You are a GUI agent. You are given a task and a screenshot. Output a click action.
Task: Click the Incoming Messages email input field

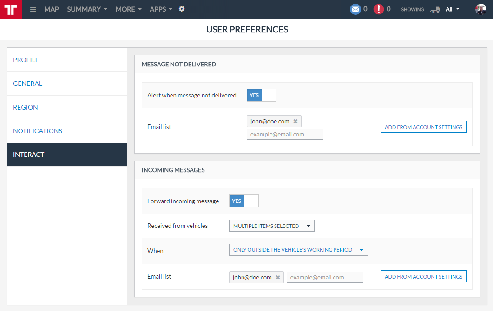click(x=325, y=277)
